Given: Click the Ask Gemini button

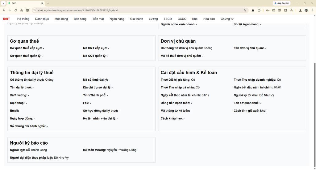Looking at the screenshot, I should click(281, 3).
